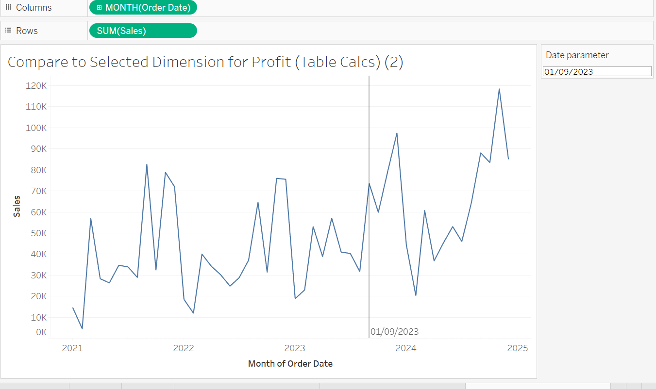This screenshot has width=656, height=389.
Task: Click the Columns shelf icon
Action: (x=8, y=7)
